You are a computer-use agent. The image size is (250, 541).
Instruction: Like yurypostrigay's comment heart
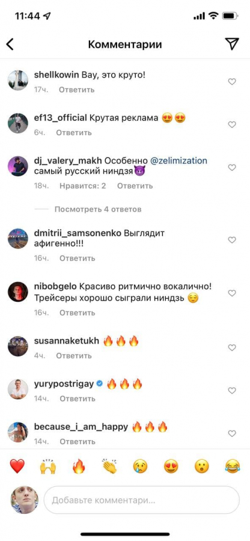pyautogui.click(x=232, y=391)
